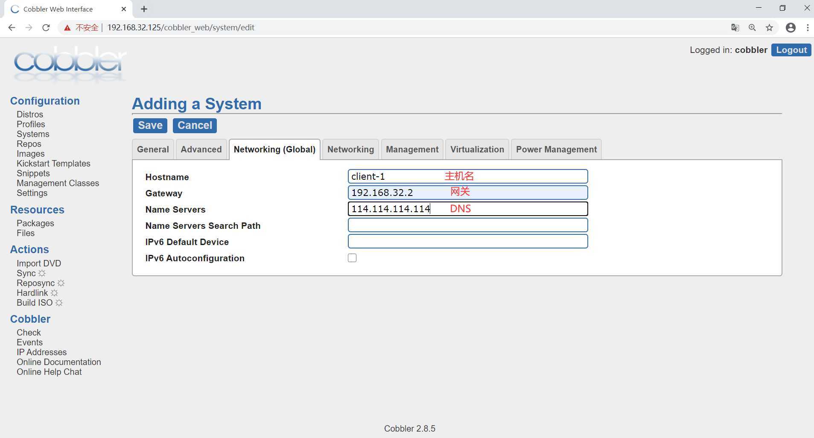
Task: Open Online Help Chat link
Action: coord(49,372)
